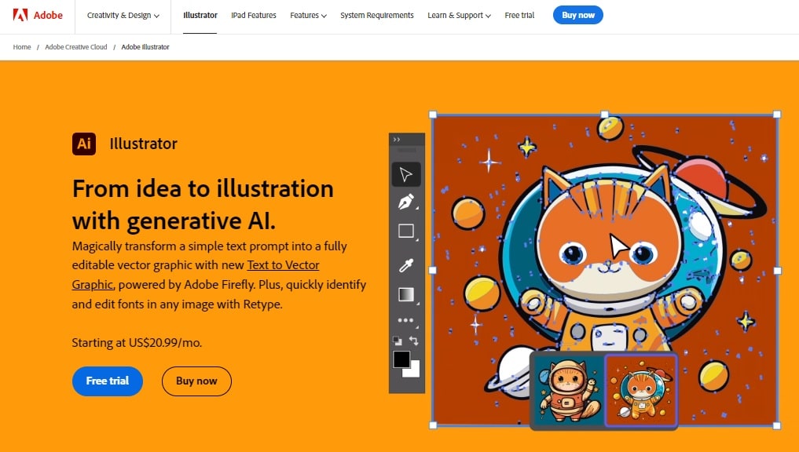The height and width of the screenshot is (452, 799).
Task: Go to Adobe Creative Cloud breadcrumb
Action: click(x=76, y=47)
